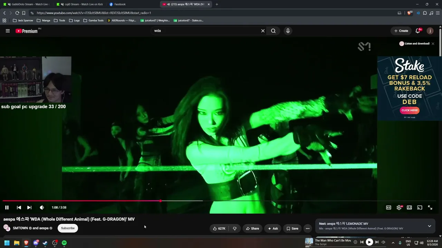The image size is (442, 248).
Task: Seek on the red video progress bar
Action: 219,201
